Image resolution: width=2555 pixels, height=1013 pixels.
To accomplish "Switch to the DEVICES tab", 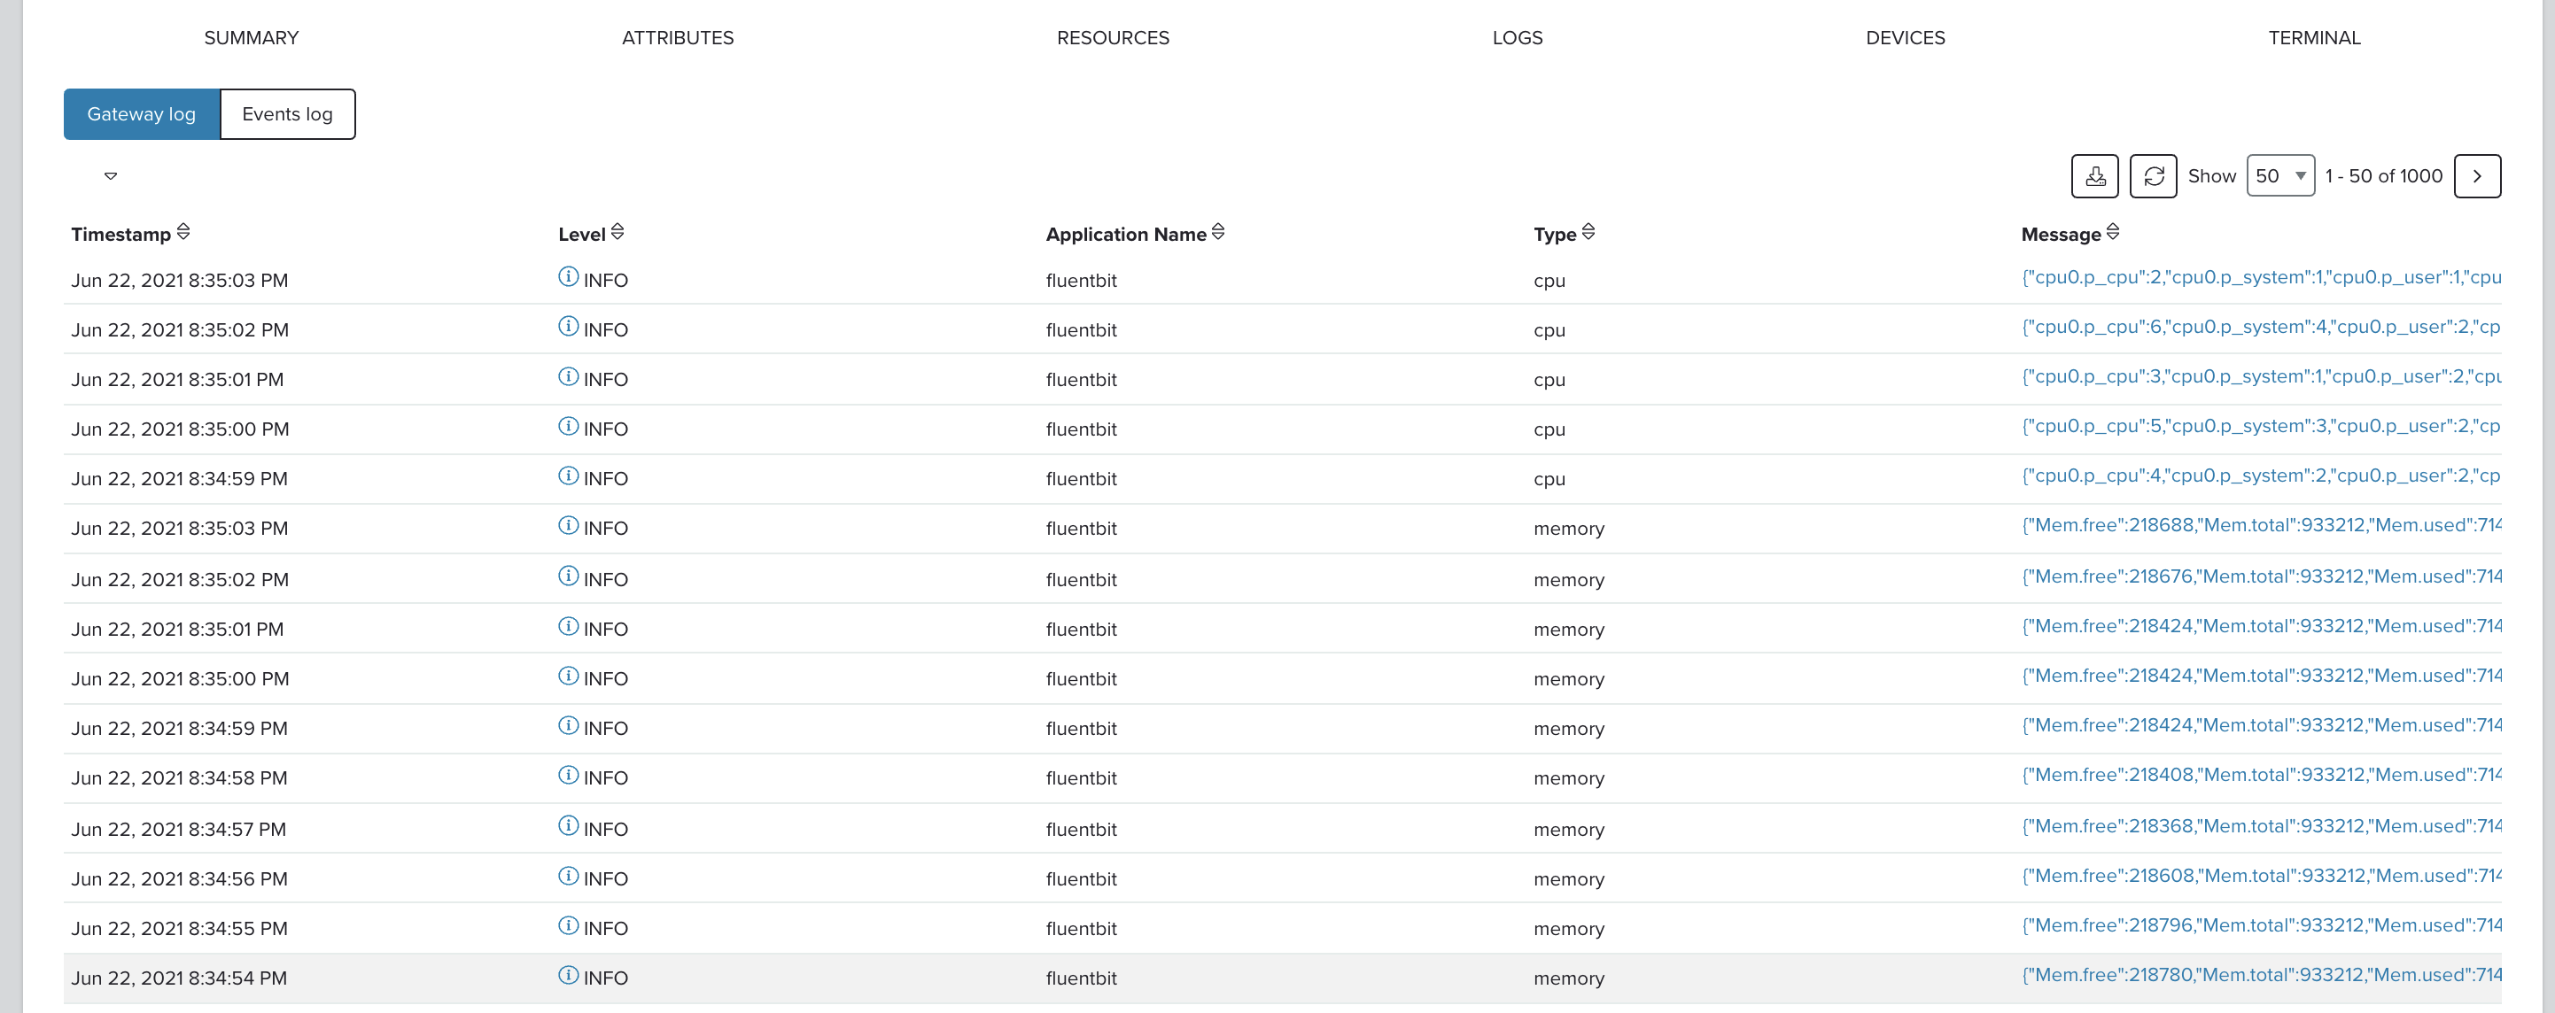I will [1906, 38].
